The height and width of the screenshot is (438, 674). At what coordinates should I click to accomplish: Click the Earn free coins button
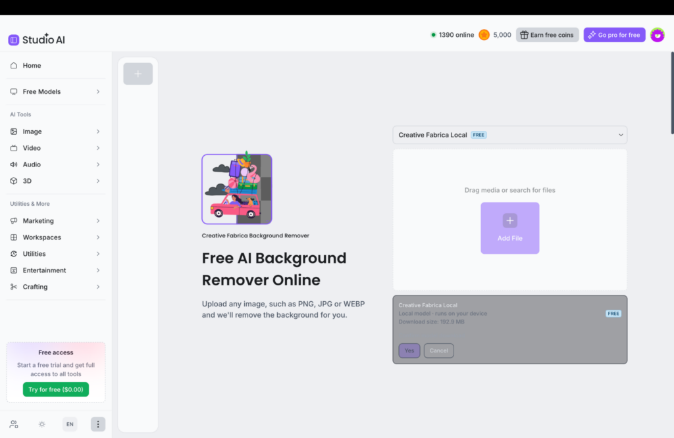click(x=547, y=35)
